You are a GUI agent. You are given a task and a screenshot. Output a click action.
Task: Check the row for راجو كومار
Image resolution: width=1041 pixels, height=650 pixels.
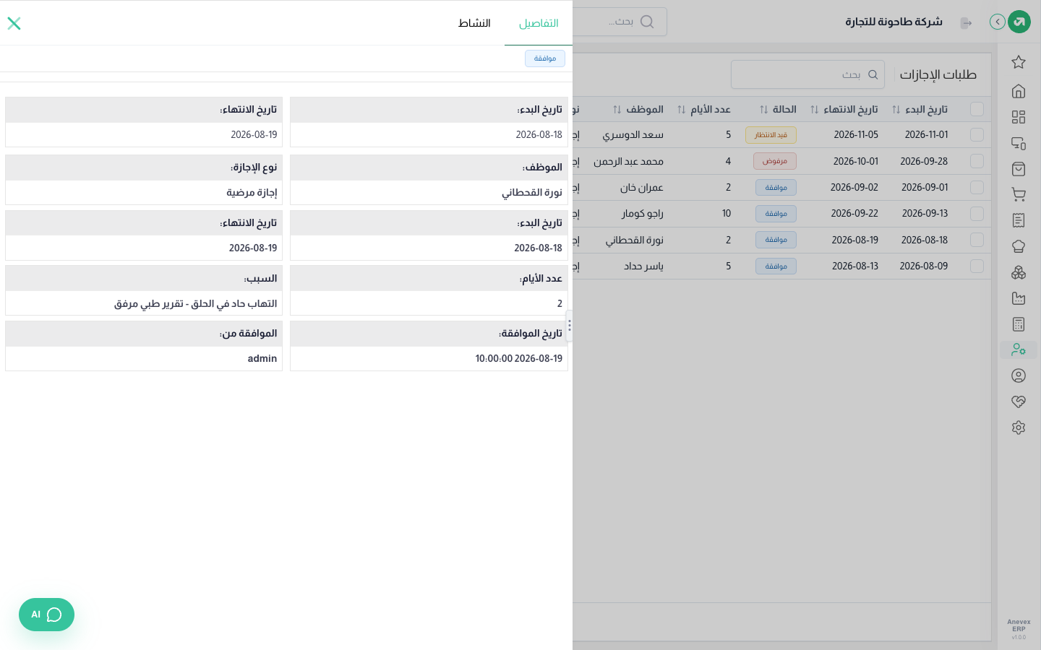(x=977, y=214)
